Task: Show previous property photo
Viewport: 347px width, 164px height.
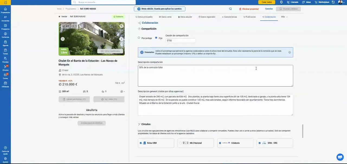Action: coord(63,39)
